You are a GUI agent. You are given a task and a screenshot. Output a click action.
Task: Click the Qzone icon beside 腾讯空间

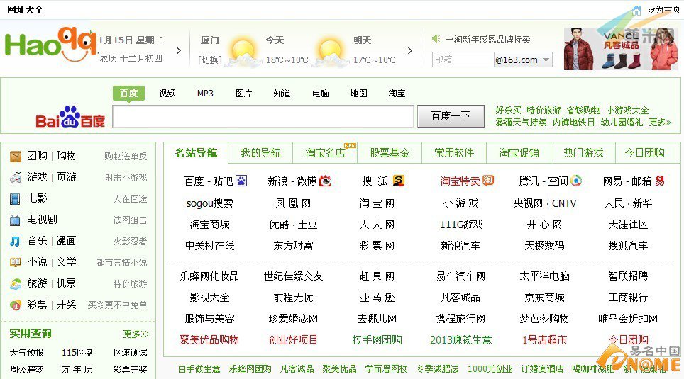(x=576, y=181)
